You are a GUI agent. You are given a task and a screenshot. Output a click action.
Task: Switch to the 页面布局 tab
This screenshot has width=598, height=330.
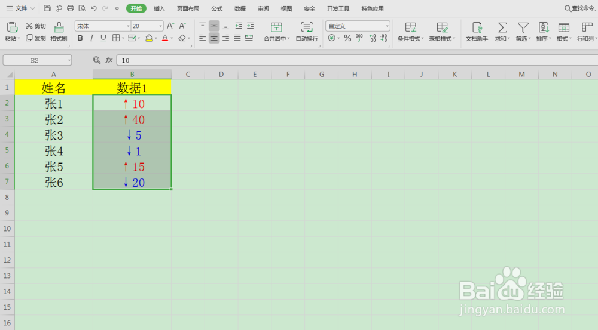tap(188, 8)
